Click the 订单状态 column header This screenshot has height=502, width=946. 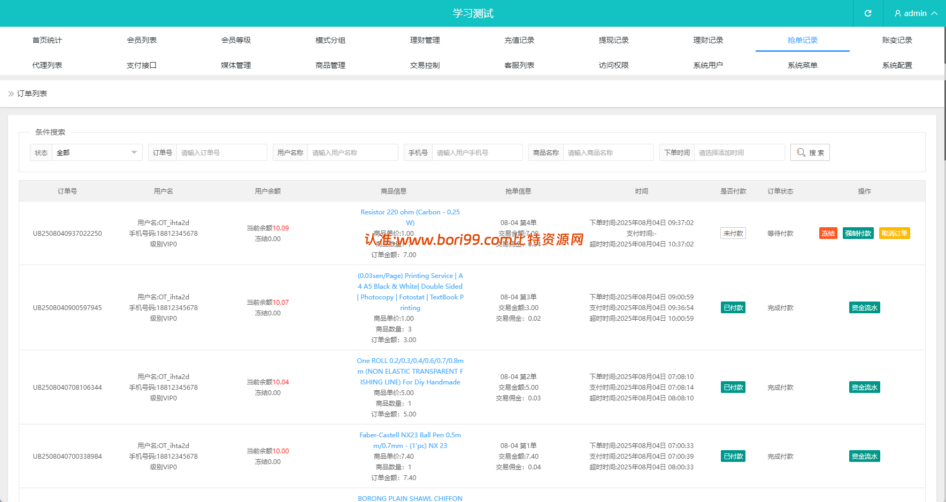point(780,191)
